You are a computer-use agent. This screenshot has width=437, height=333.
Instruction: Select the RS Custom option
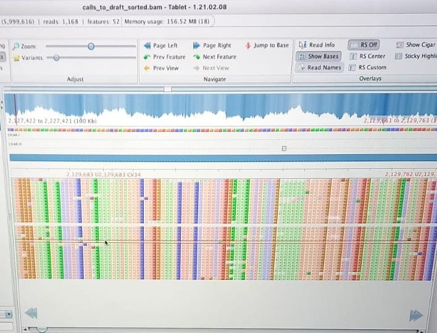(368, 67)
